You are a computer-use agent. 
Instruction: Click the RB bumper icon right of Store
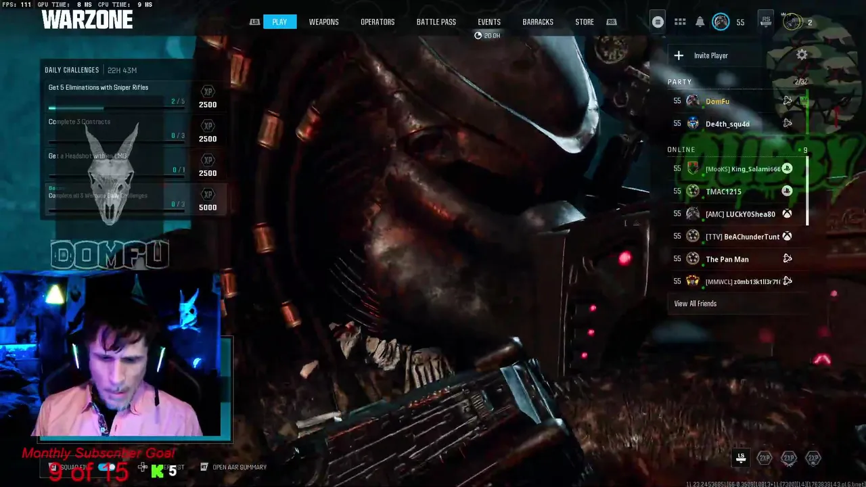tap(612, 22)
